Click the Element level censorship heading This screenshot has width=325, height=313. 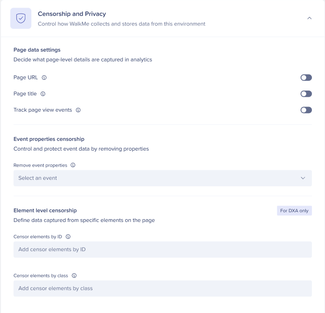click(x=45, y=210)
